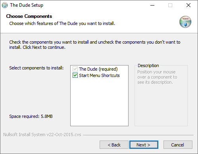Click the NSIS installer globe icon in header
The width and height of the screenshot is (198, 154).
[185, 22]
